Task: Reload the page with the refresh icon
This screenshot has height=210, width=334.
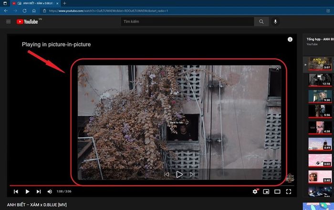Action: (24, 11)
